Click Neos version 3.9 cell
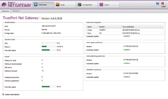This screenshot has width=168, height=99. [100, 33]
